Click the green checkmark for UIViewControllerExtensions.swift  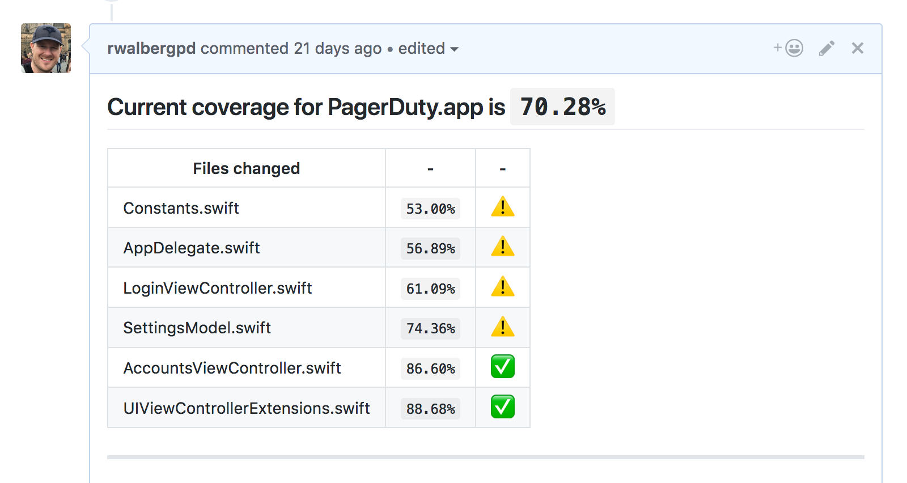tap(503, 407)
